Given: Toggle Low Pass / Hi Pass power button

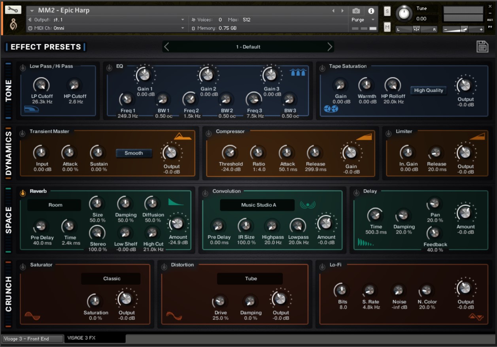Looking at the screenshot, I should [x=23, y=68].
